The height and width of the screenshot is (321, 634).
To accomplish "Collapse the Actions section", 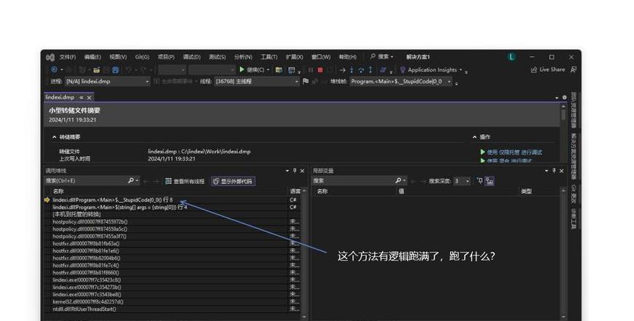I will [475, 137].
